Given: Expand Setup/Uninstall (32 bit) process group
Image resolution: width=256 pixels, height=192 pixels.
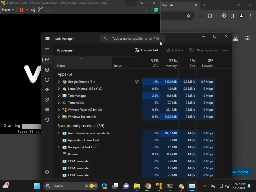Looking at the screenshot, I should pyautogui.click(x=59, y=89).
